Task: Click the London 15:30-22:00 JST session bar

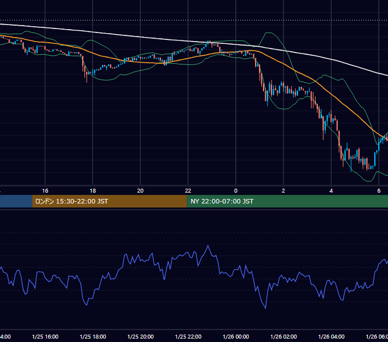Action: pyautogui.click(x=110, y=201)
